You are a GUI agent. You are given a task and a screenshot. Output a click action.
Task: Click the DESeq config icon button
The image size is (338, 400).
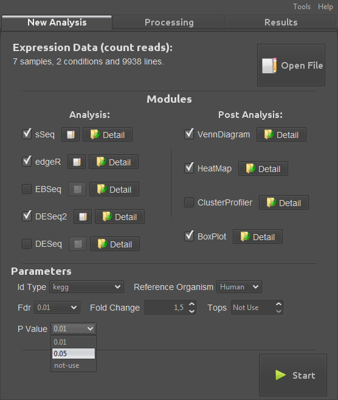pos(78,244)
